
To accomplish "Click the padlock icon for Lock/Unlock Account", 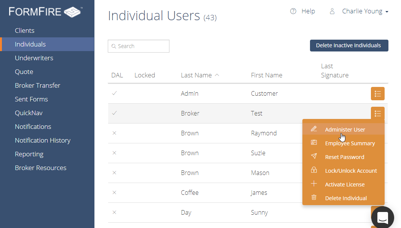I will pyautogui.click(x=314, y=170).
